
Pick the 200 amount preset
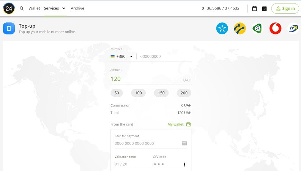pos(184,93)
